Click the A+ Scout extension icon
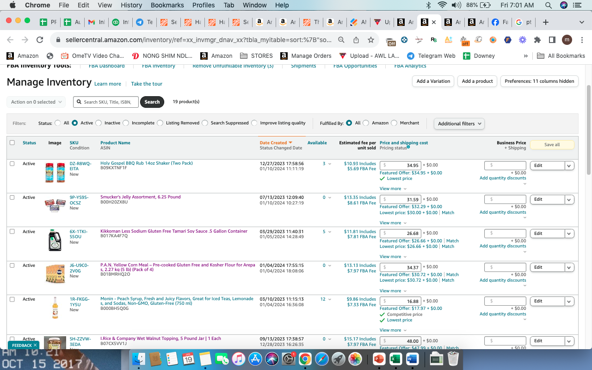 click(x=448, y=40)
